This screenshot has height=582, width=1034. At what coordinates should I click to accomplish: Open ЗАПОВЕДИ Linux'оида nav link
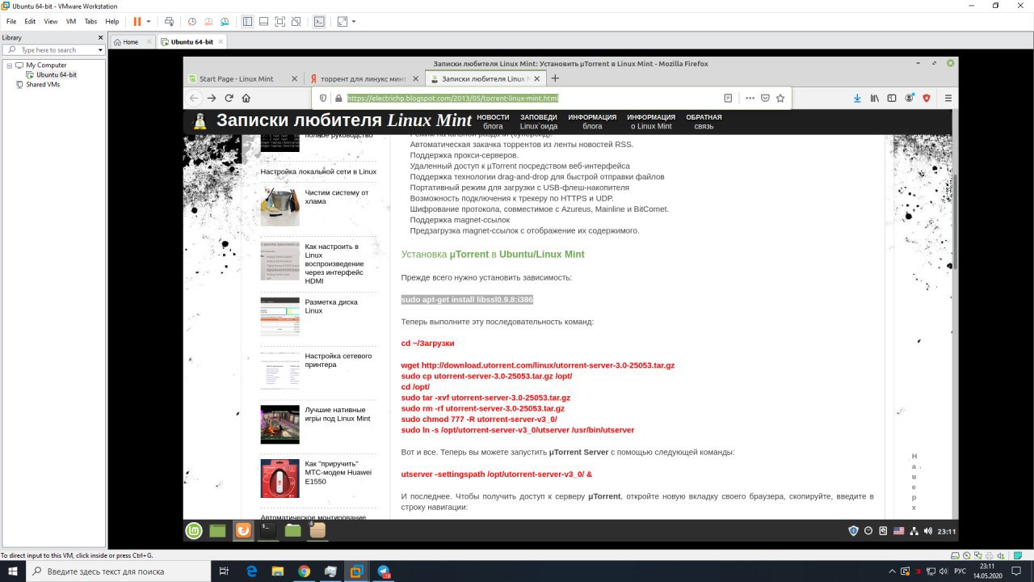click(538, 121)
